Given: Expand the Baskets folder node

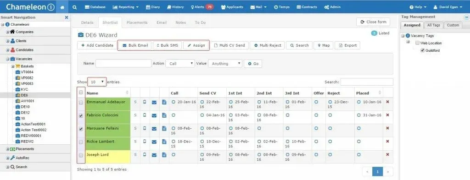Looking at the screenshot, I should (x=12, y=66).
